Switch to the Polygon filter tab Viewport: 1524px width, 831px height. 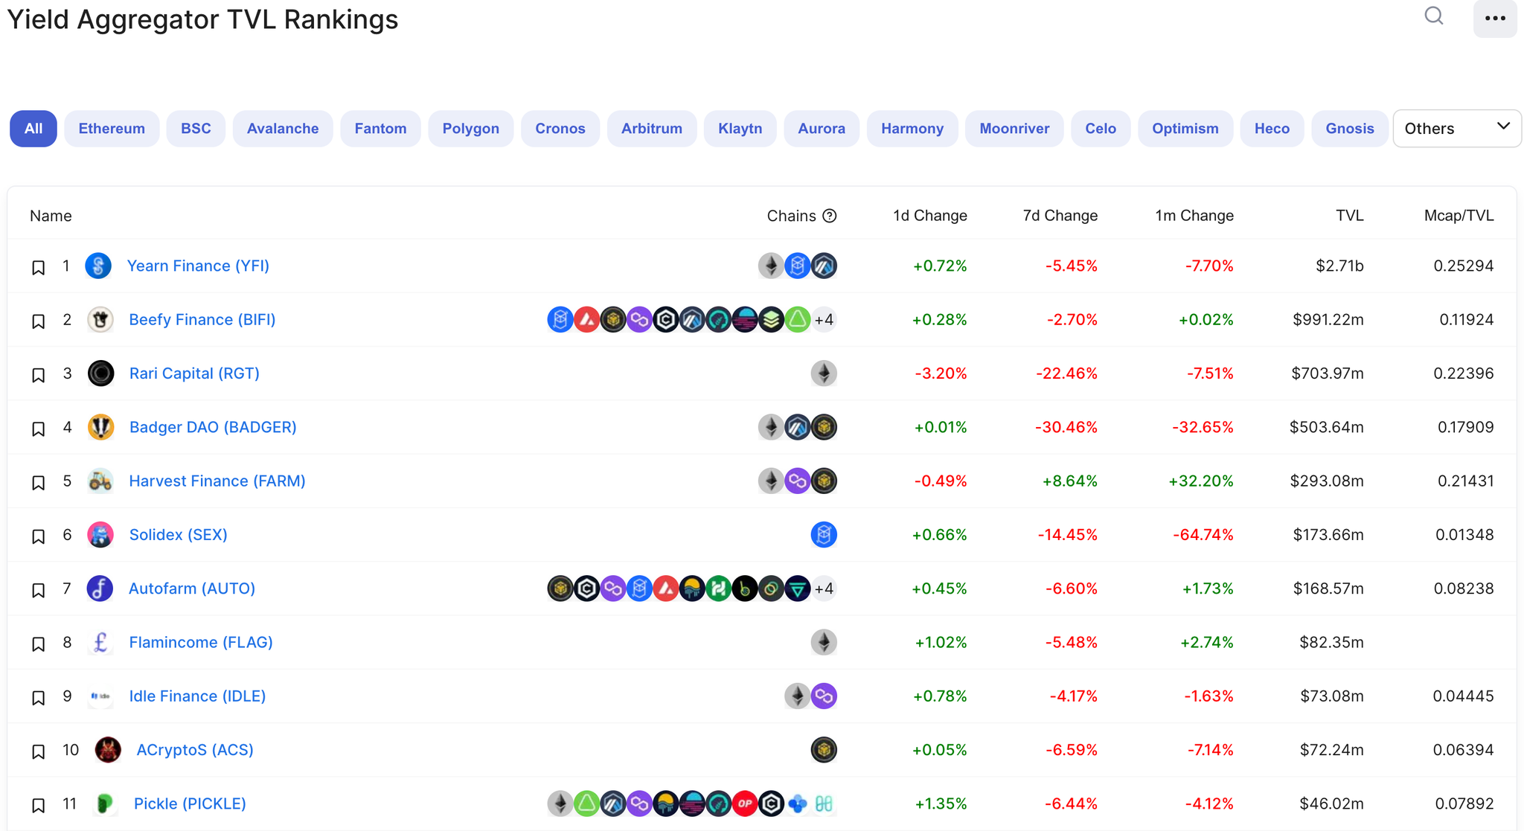pos(470,129)
